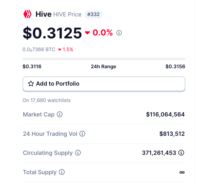Viewport: 202px width, 185px height.
Task: Click the star icon in the Portfolio button
Action: coord(31,84)
